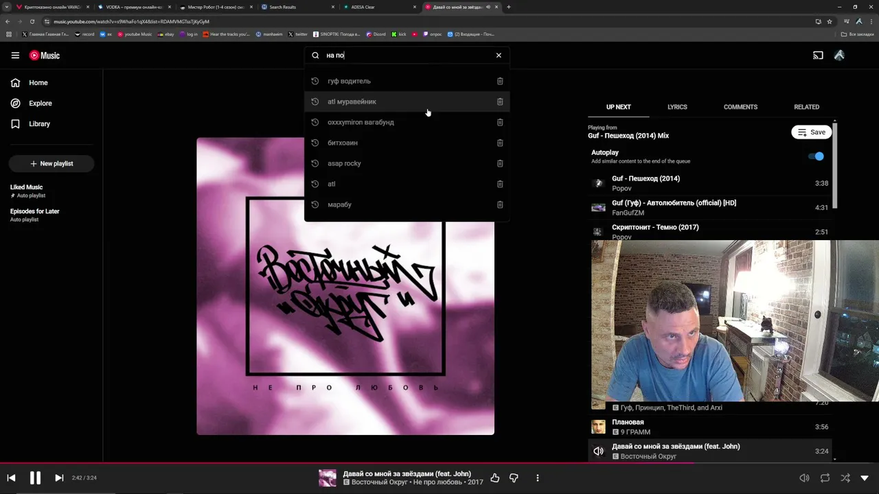Select the 'oxxxymiron вагабунд' suggestion
The image size is (879, 494).
click(407, 122)
